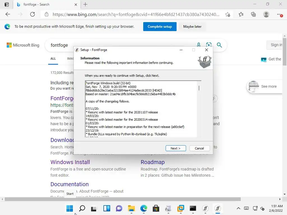Dismiss the banner with Maybe later

click(192, 27)
